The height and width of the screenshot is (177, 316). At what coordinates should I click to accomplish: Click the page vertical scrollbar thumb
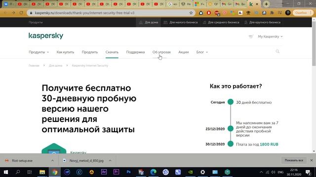tap(314, 44)
